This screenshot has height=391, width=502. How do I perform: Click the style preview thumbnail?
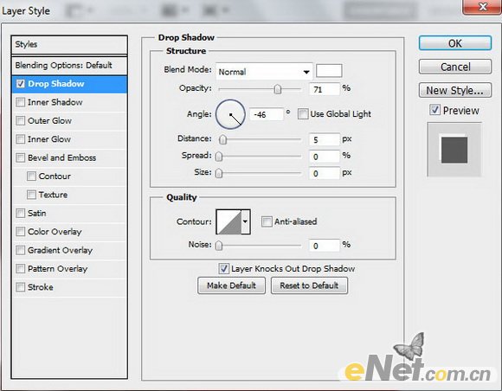click(x=454, y=150)
